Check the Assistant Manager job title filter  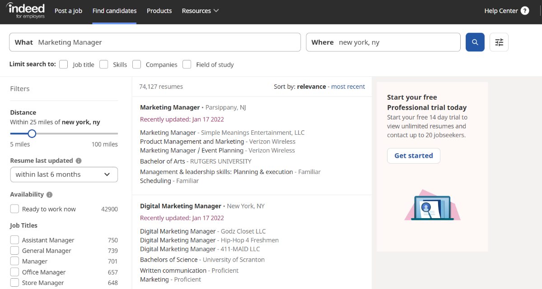14,240
